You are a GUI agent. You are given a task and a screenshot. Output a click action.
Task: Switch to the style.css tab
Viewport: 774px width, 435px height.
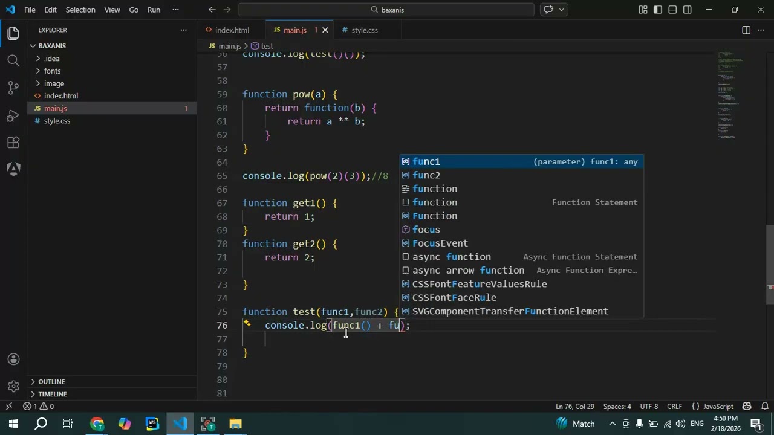pos(365,30)
